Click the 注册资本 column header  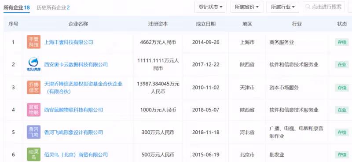158,24
